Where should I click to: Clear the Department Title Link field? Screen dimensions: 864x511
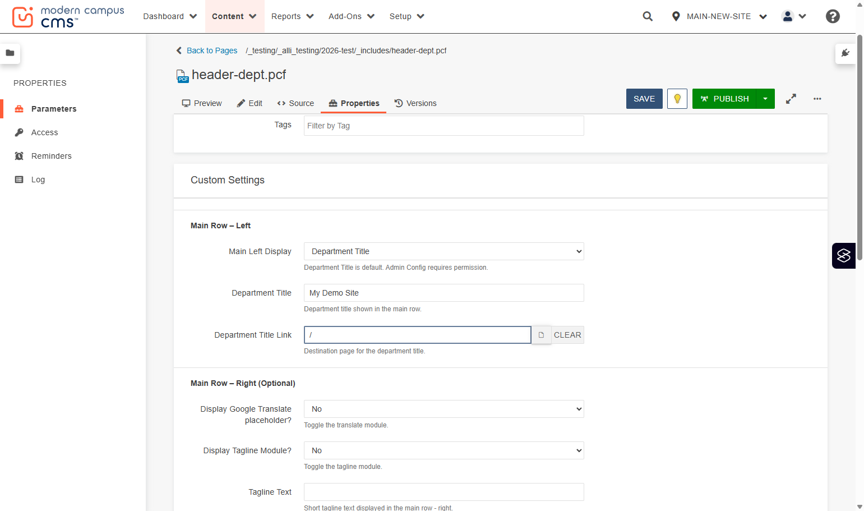(x=567, y=335)
